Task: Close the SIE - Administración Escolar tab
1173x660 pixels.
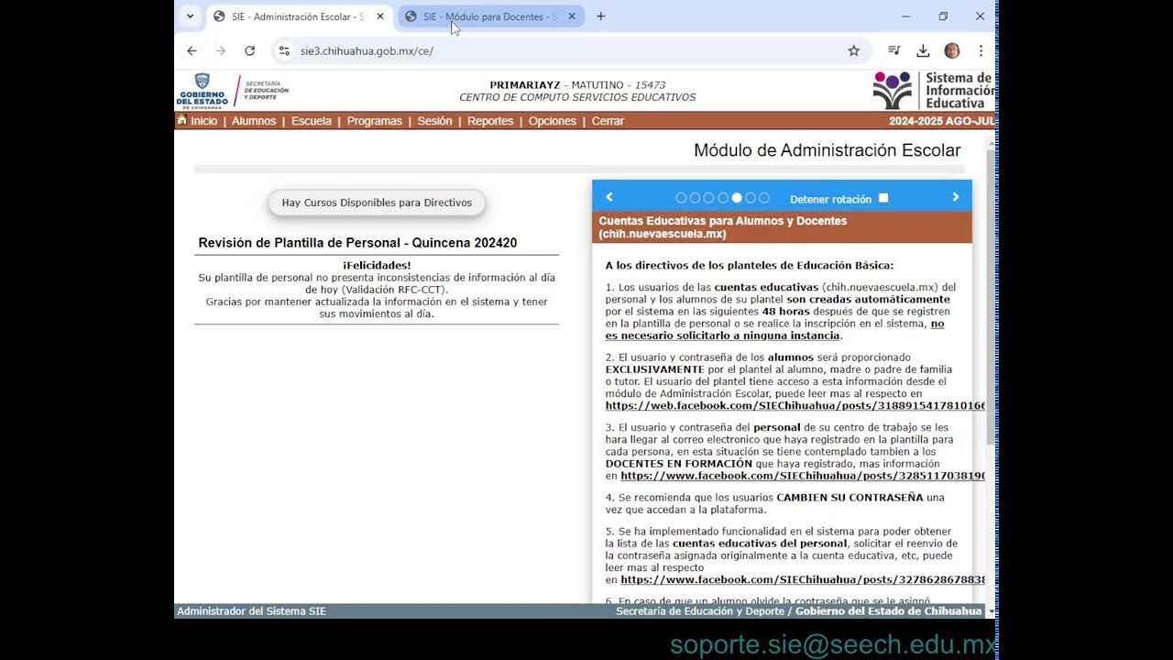Action: point(380,16)
